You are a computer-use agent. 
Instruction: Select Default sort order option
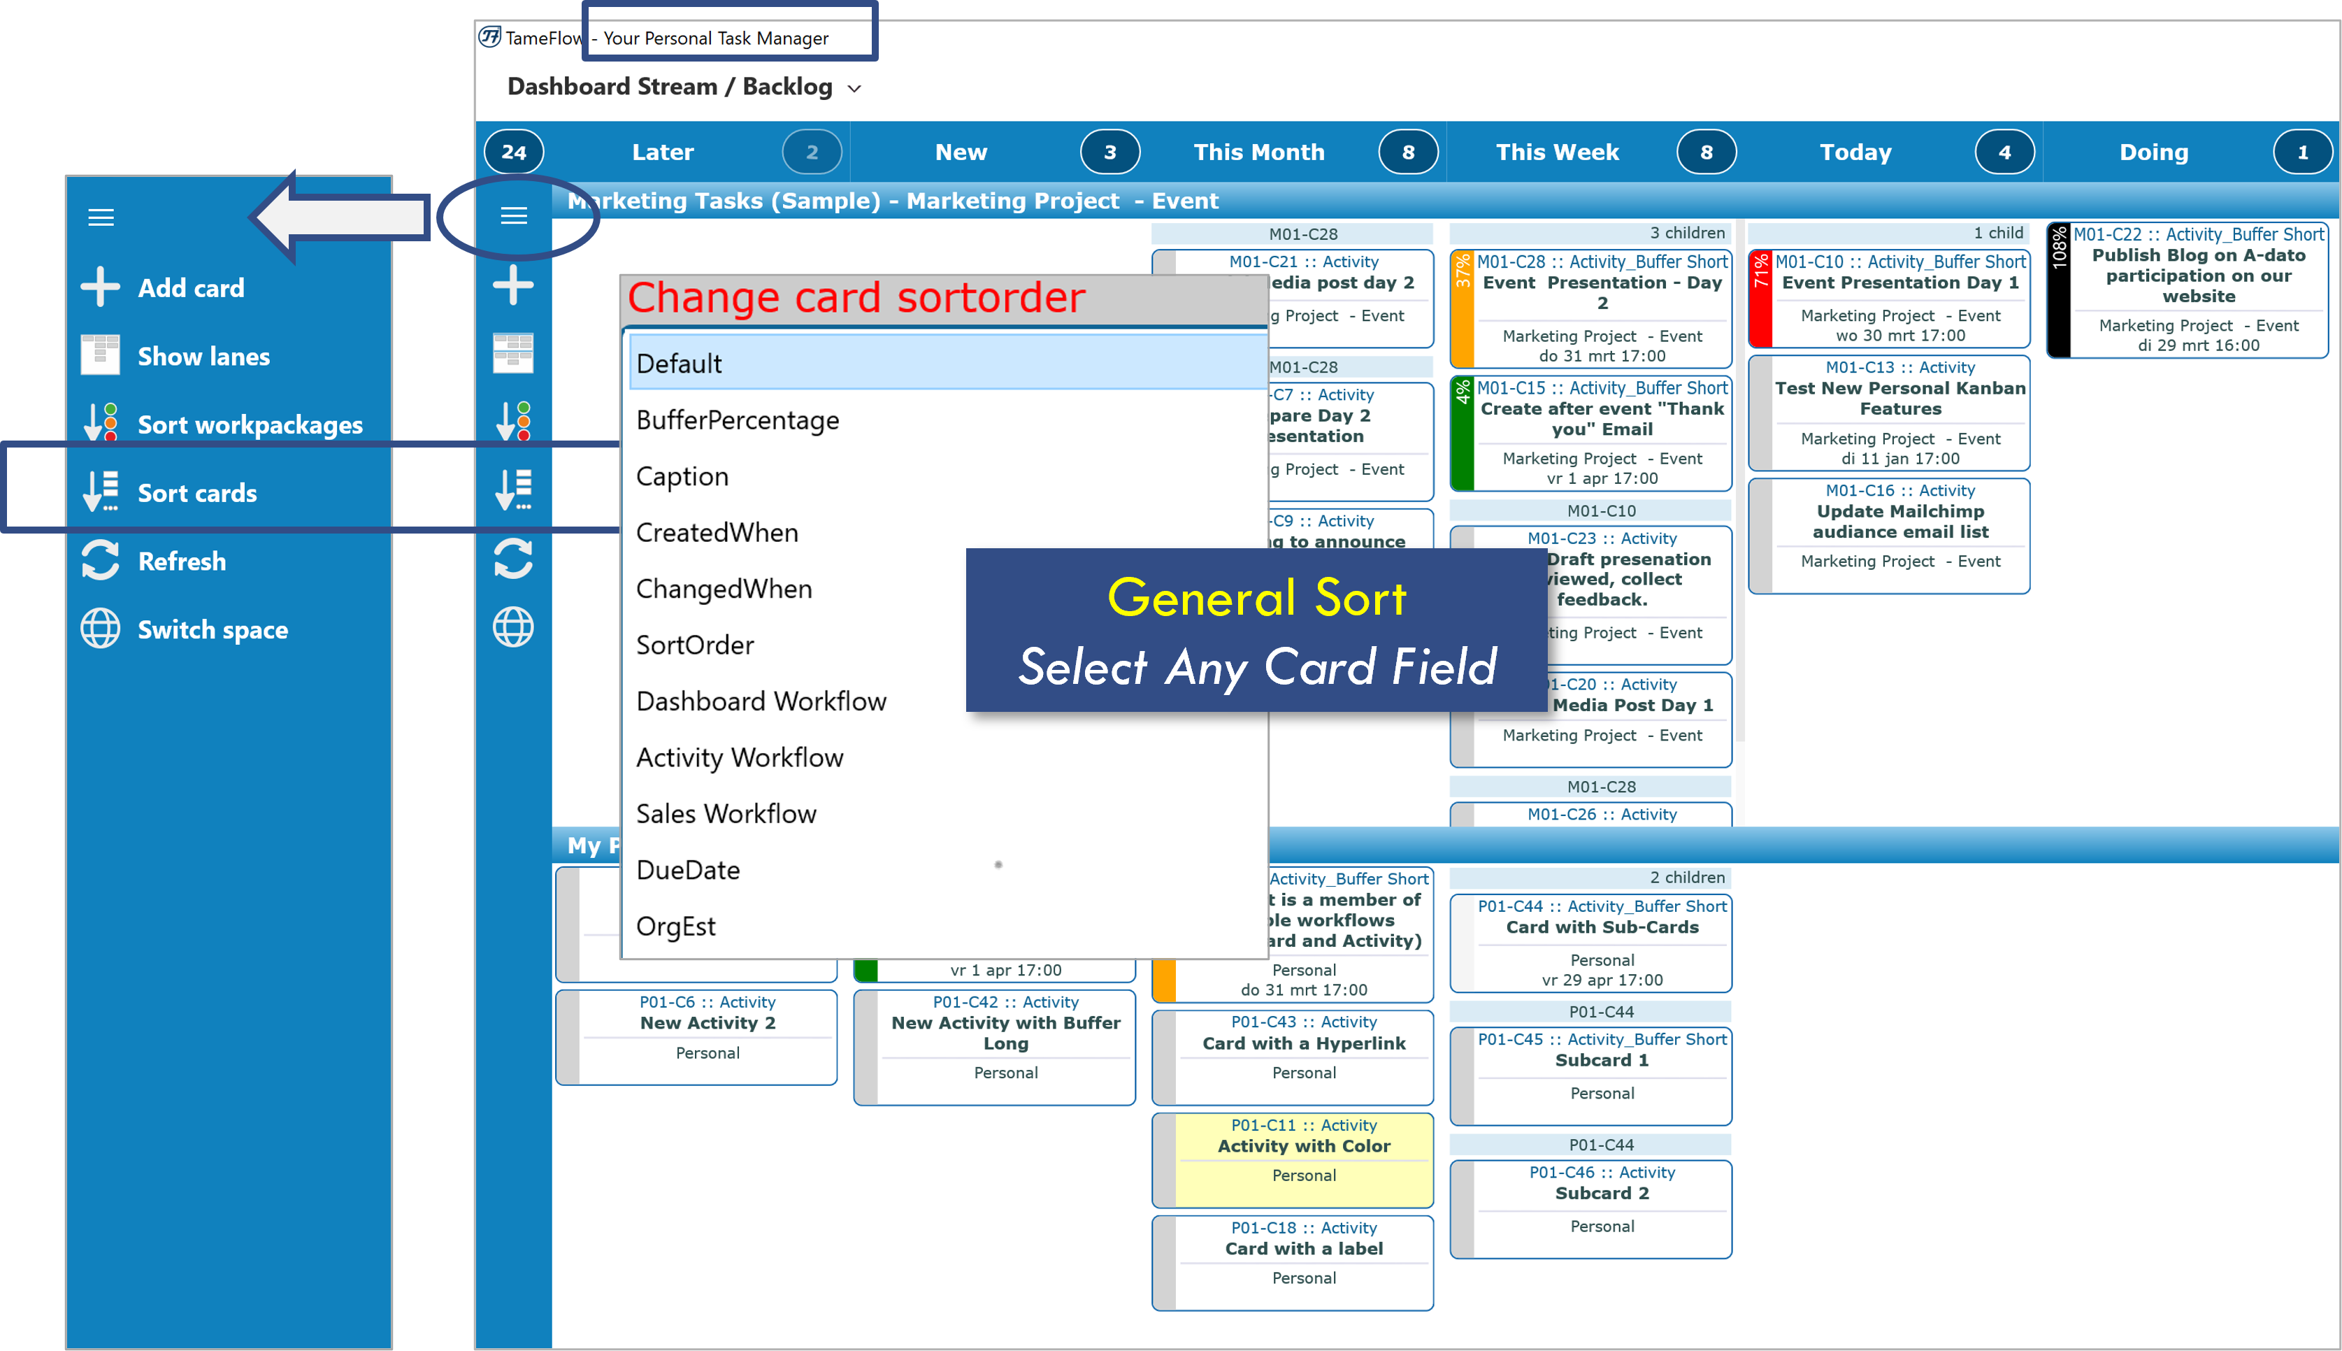point(948,363)
